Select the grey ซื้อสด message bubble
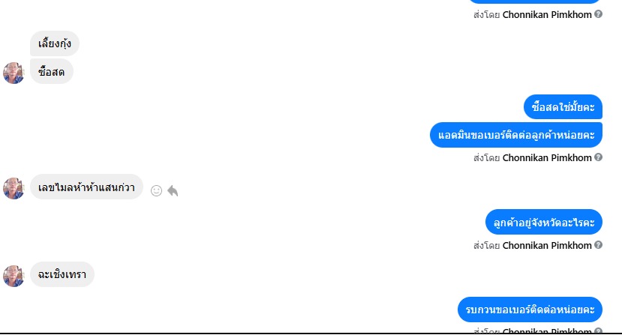This screenshot has width=622, height=335. tap(52, 71)
